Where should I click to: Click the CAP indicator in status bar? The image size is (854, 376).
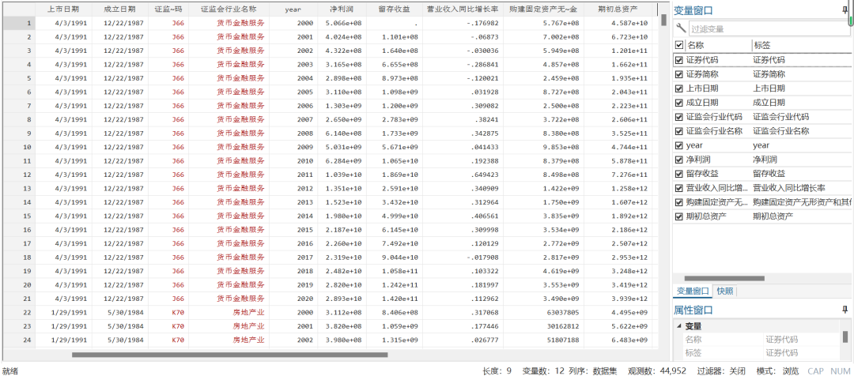click(815, 371)
